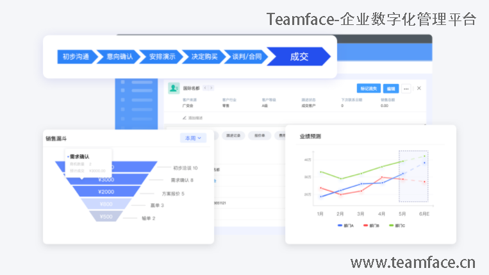This screenshot has width=489, height=275.
Task: Select the 初步沟通 sales stage
Action: [76, 57]
